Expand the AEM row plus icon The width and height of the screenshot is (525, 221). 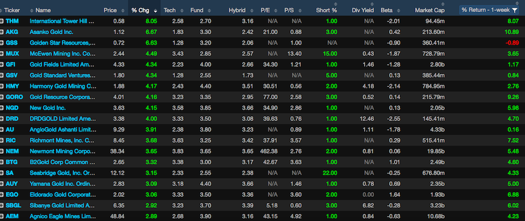pos(2,216)
